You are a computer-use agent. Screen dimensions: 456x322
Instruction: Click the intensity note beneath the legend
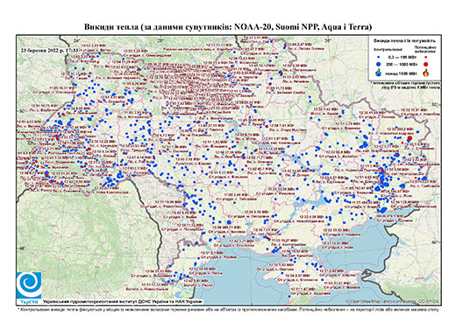tap(405, 85)
